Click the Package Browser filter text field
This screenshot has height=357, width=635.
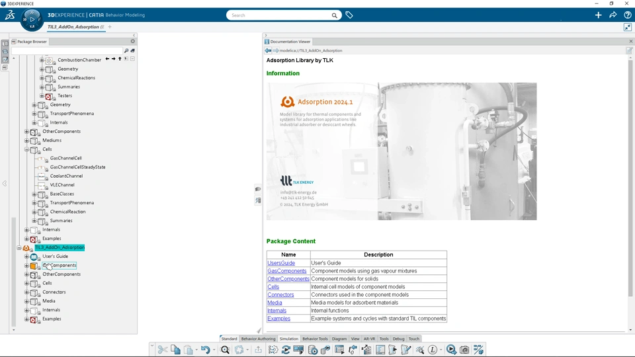coord(67,51)
